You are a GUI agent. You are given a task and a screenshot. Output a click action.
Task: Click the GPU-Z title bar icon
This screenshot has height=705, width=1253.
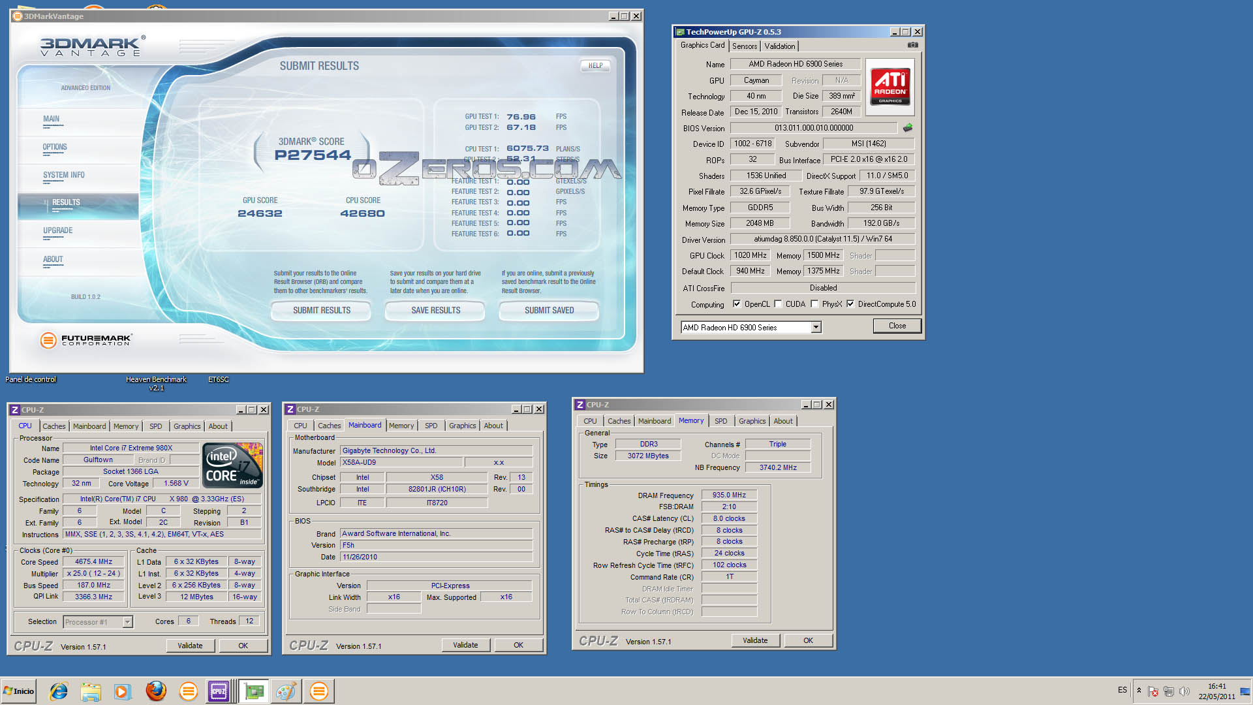(x=680, y=32)
